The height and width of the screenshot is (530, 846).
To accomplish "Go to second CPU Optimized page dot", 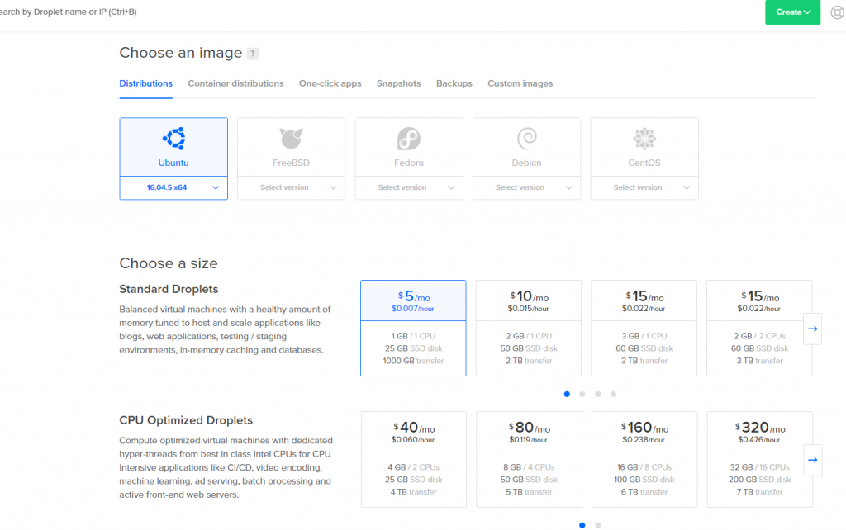I will coord(598,525).
